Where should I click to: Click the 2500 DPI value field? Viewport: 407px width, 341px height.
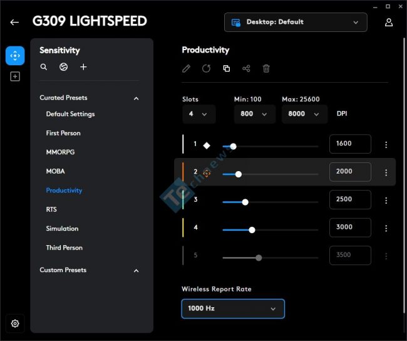click(350, 199)
